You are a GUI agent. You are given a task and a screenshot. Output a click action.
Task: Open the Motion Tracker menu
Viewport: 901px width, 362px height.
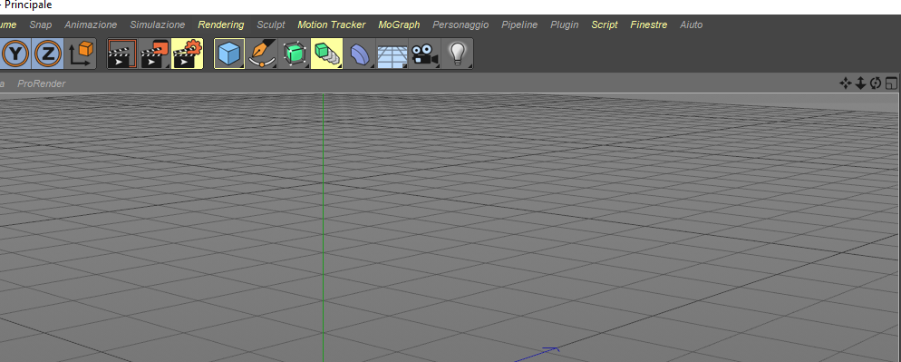point(332,24)
